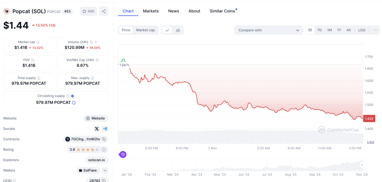Click the Total supply info icon
Viewport: 382px width, 182px height.
coord(39,78)
